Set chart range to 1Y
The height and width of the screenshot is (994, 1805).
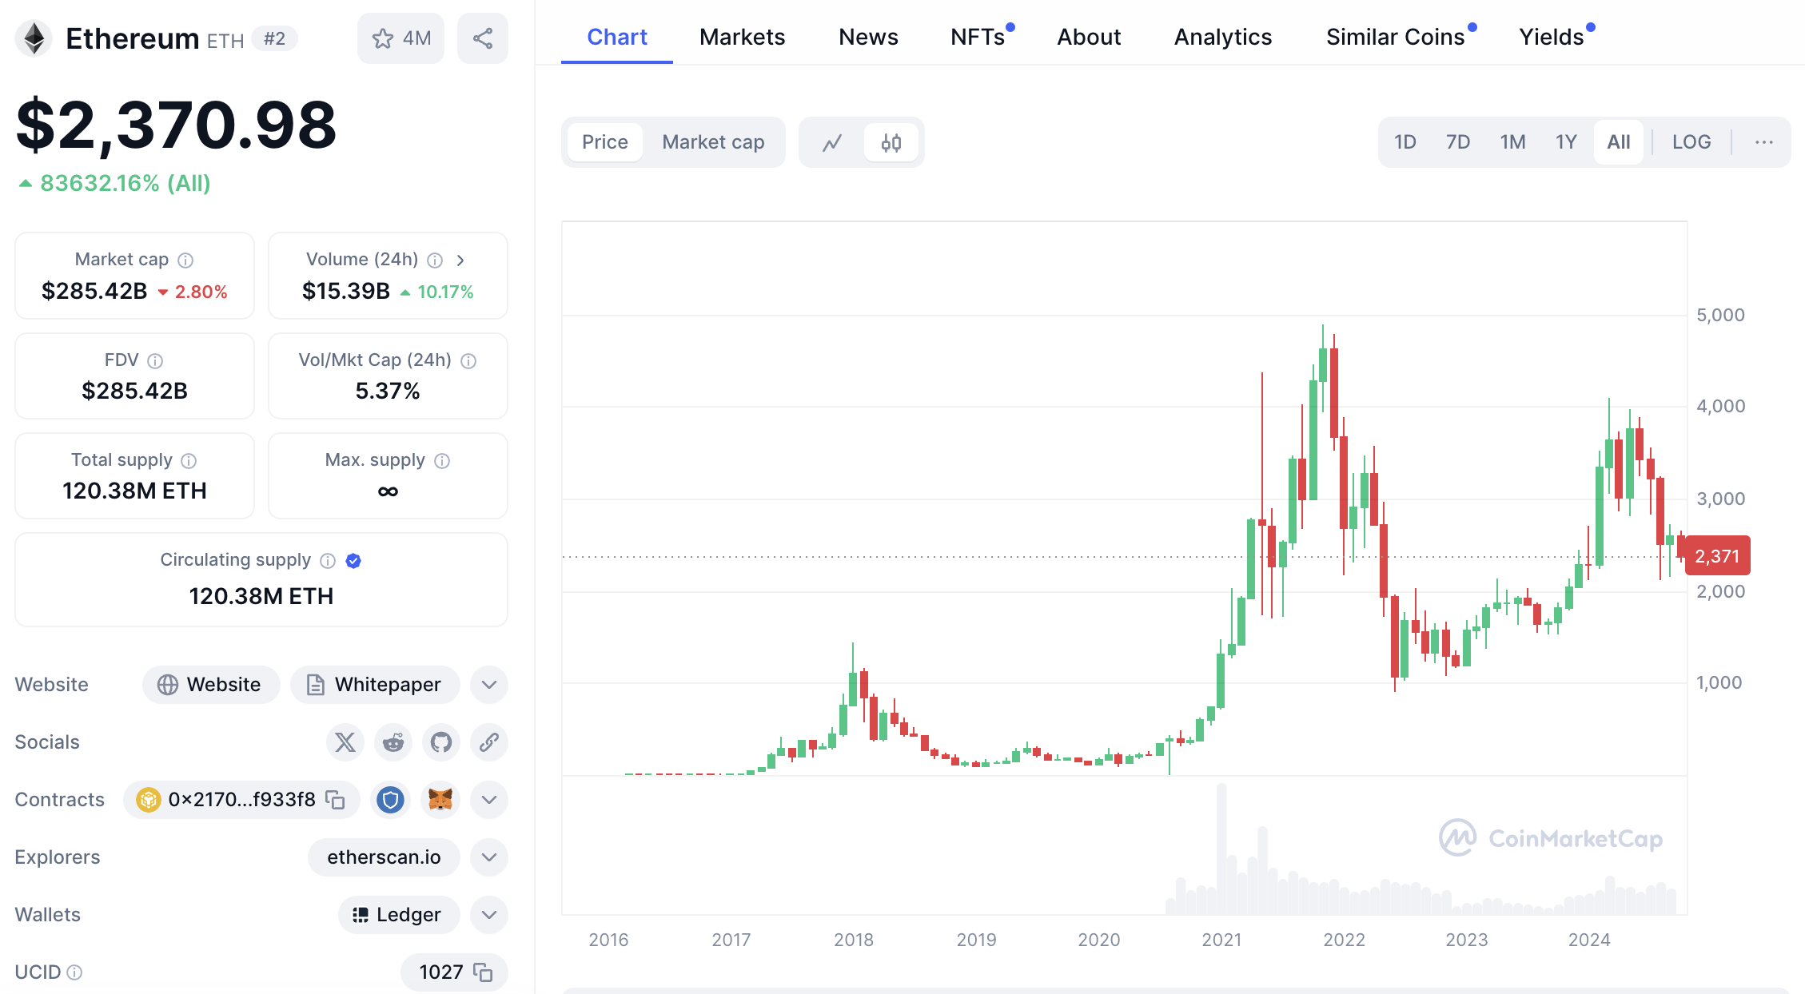tap(1566, 142)
